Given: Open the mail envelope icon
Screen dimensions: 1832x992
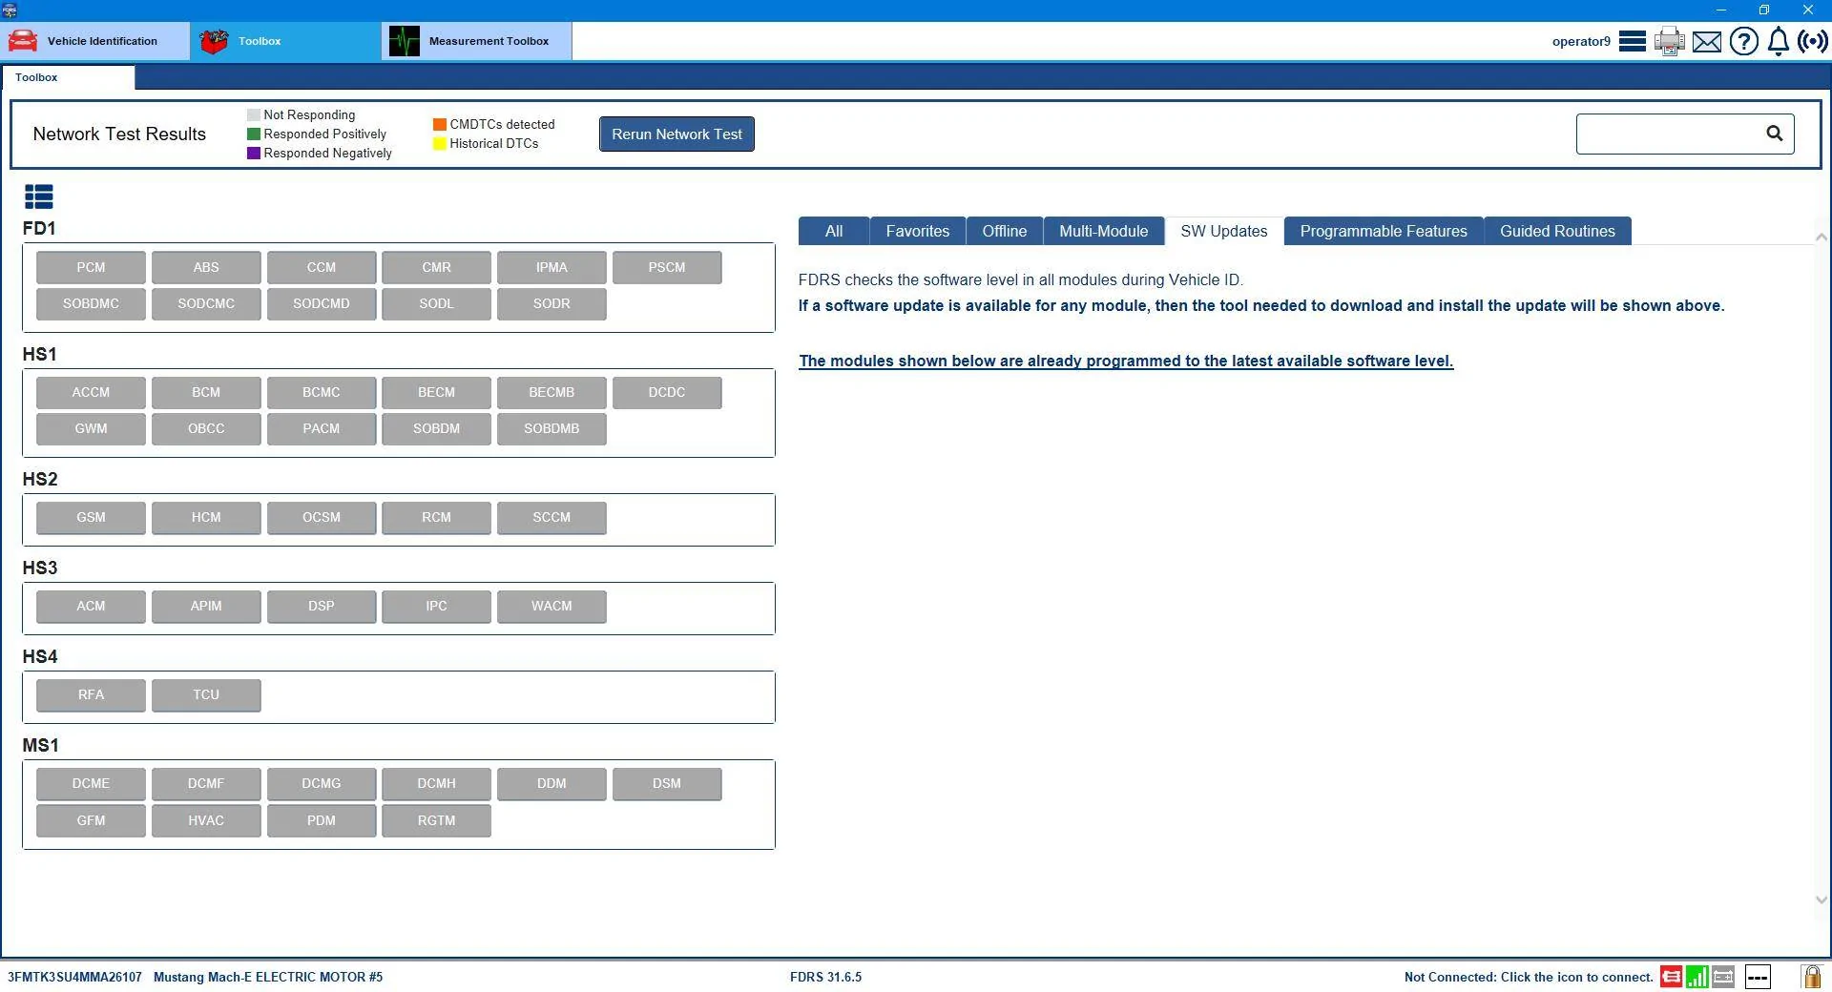Looking at the screenshot, I should [1707, 42].
